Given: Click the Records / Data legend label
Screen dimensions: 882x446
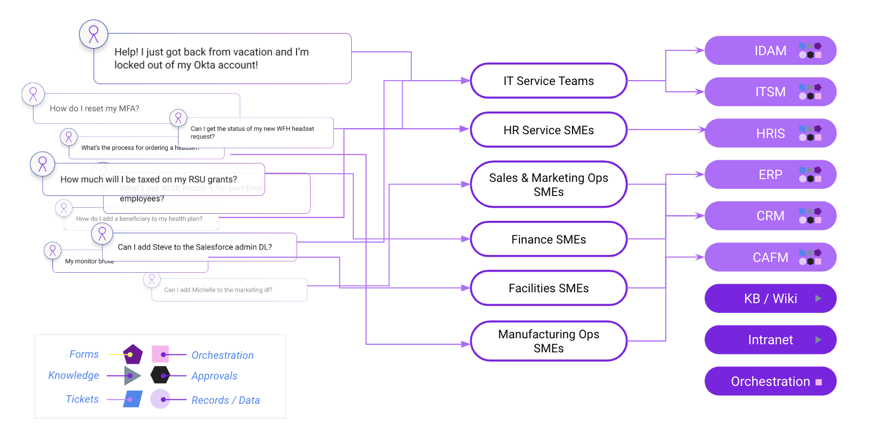Looking at the screenshot, I should [x=225, y=401].
